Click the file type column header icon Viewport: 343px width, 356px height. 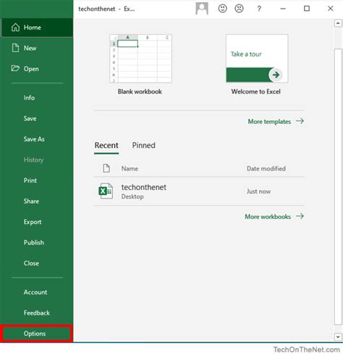point(106,168)
